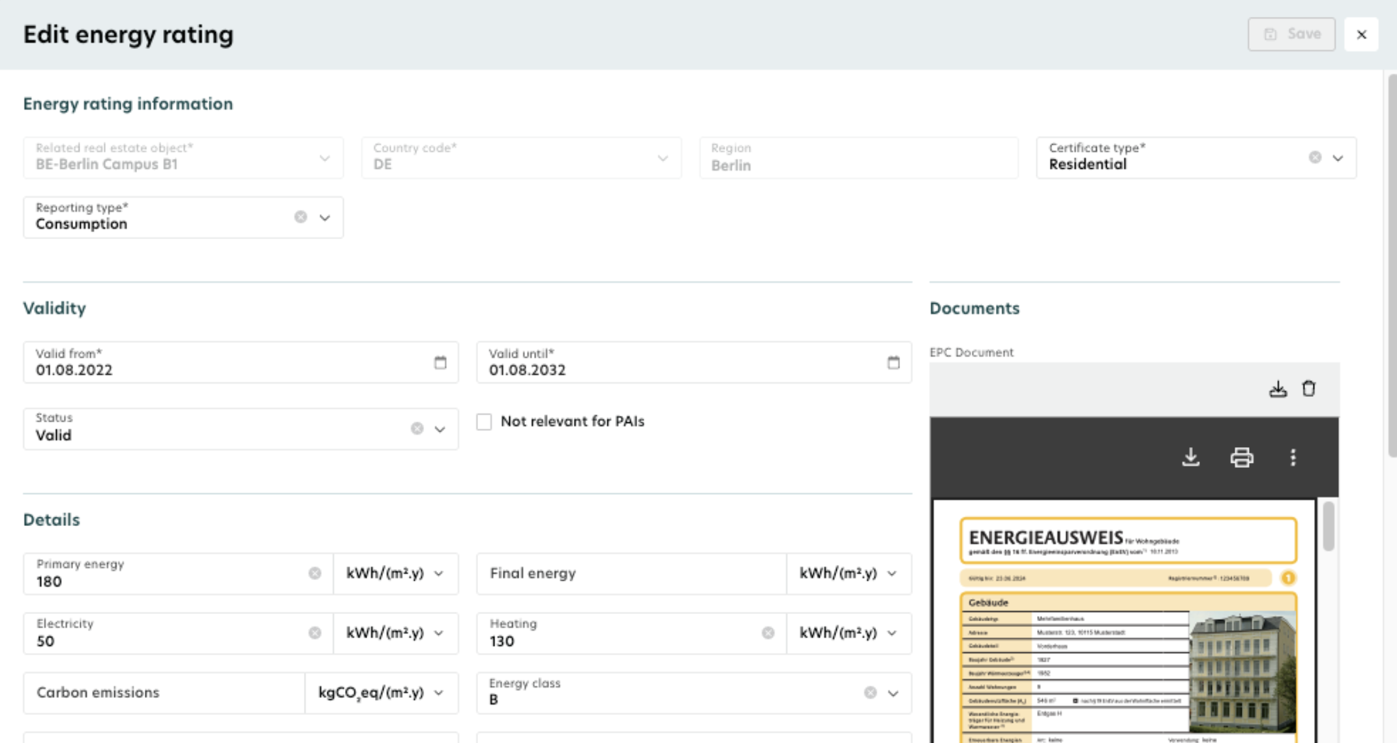Clear the Primary energy value

coord(315,573)
